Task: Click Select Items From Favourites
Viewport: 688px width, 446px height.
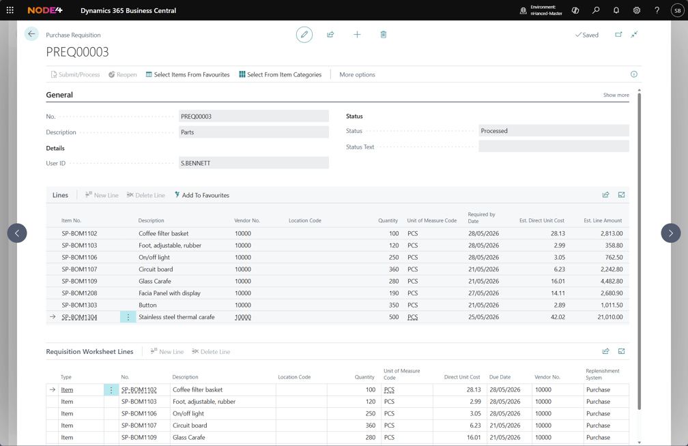Action: [x=188, y=74]
